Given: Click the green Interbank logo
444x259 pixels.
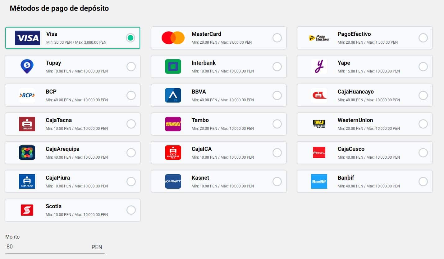Looking at the screenshot, I should pyautogui.click(x=173, y=67).
